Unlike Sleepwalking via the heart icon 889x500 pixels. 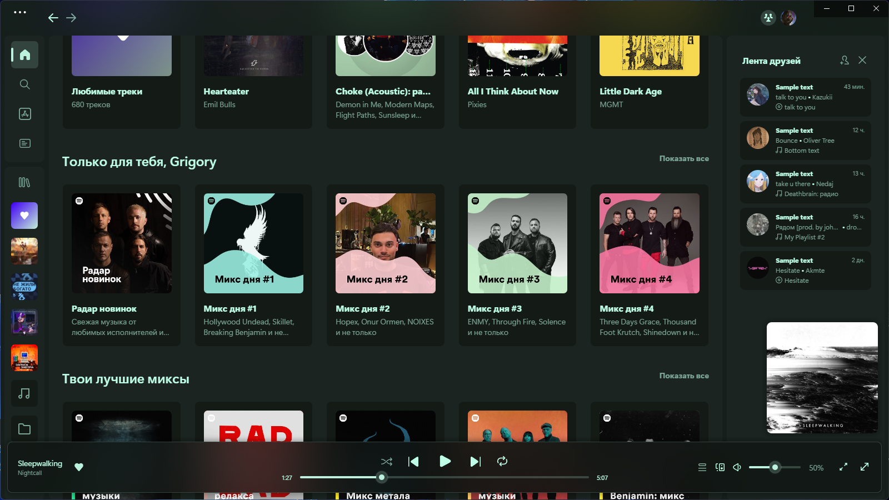click(79, 467)
